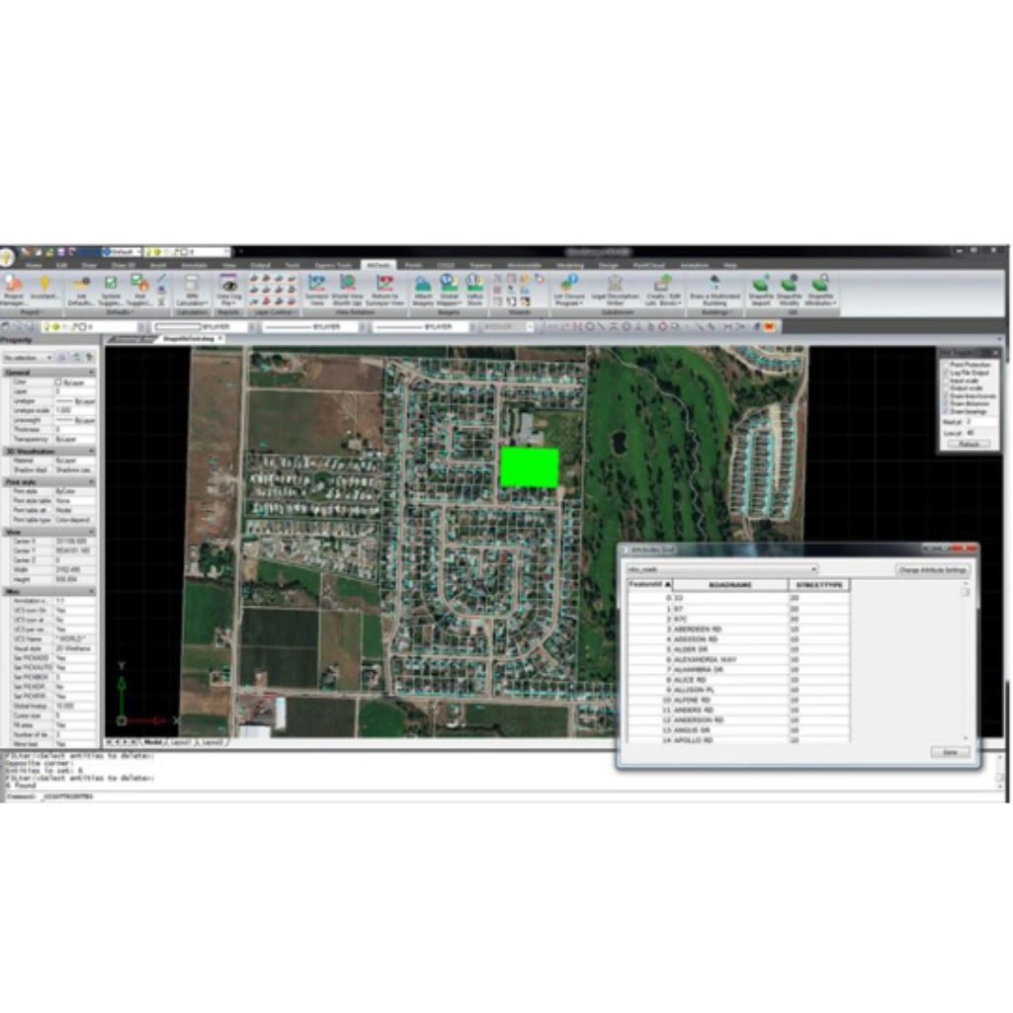Screen dimensions: 1013x1013
Task: Click the Shapefile Import icon
Action: coord(760,288)
